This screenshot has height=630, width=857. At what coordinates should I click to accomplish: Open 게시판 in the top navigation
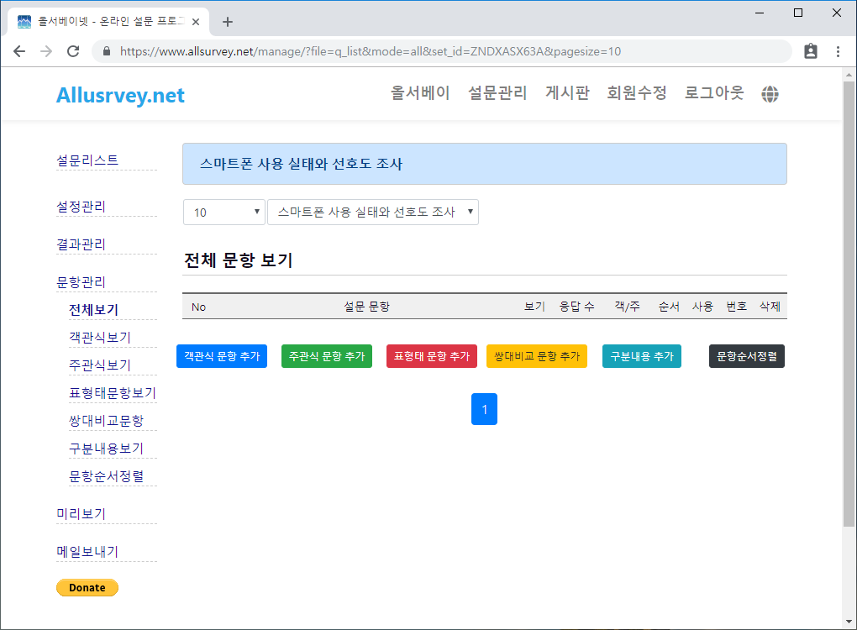pyautogui.click(x=567, y=93)
